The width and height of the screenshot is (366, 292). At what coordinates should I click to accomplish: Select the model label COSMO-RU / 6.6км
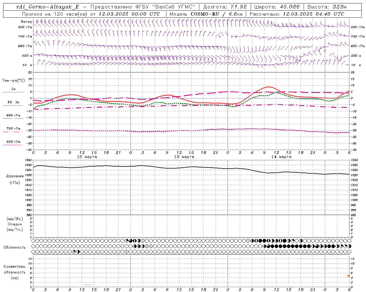(x=216, y=14)
